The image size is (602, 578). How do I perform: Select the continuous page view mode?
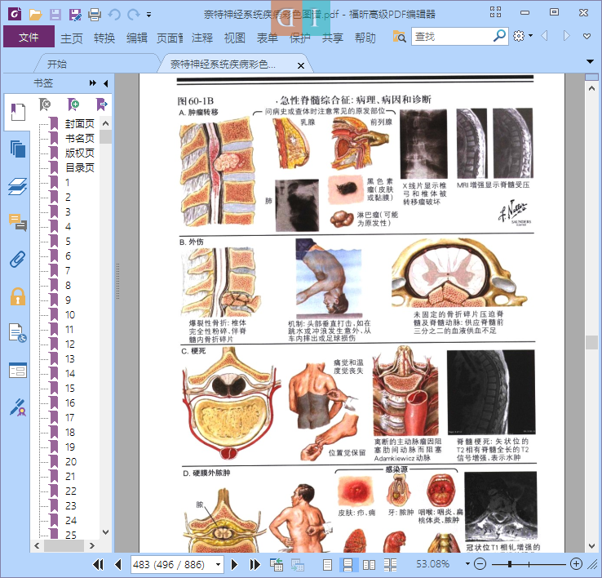pos(347,565)
